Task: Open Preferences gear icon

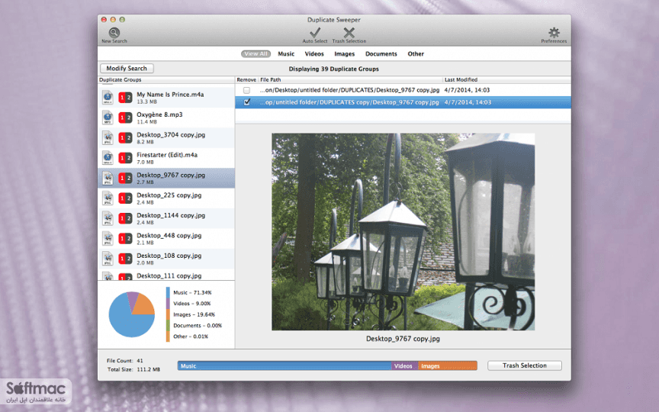Action: [554, 32]
